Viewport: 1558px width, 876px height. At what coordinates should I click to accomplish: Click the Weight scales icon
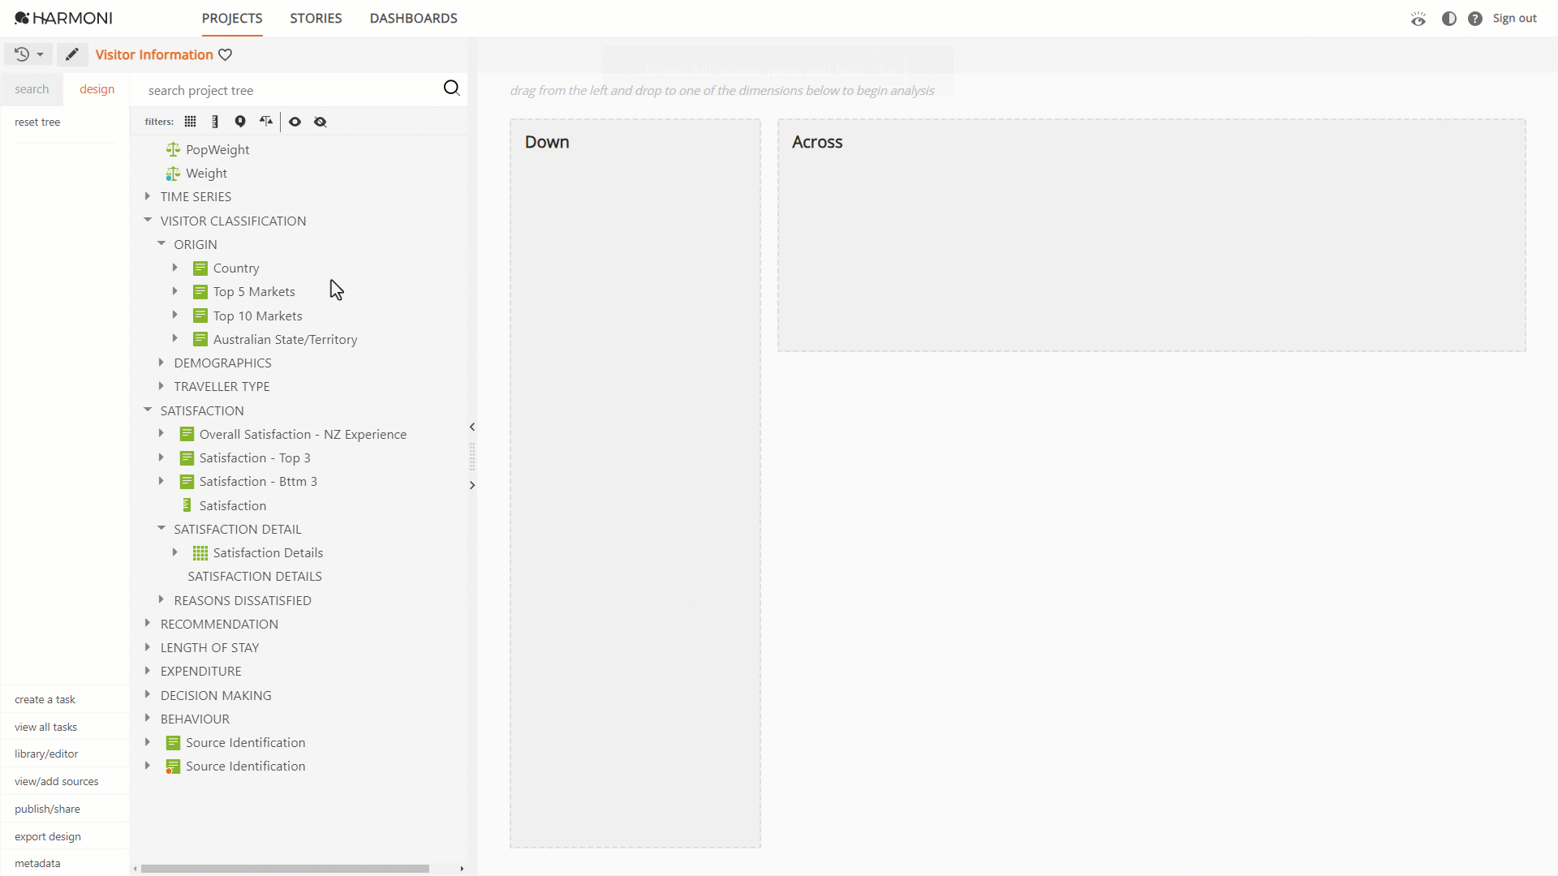(x=173, y=174)
